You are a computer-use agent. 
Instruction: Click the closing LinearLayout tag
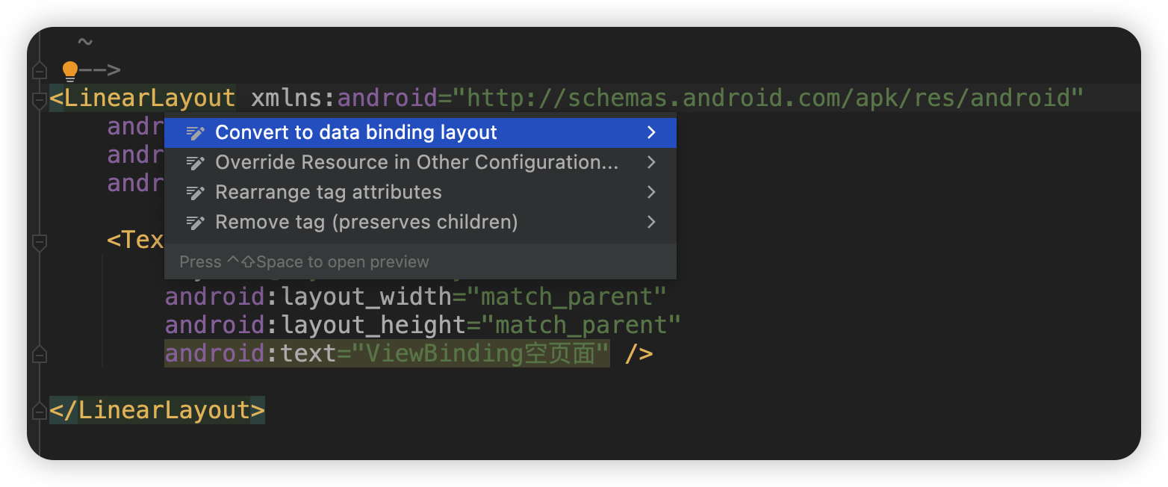[156, 410]
